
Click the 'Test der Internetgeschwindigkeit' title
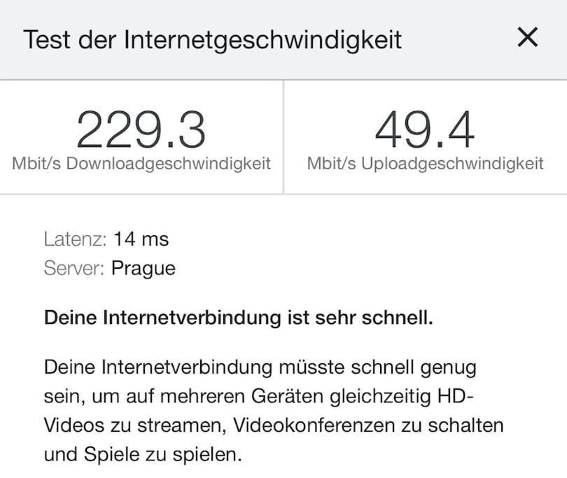tap(213, 39)
